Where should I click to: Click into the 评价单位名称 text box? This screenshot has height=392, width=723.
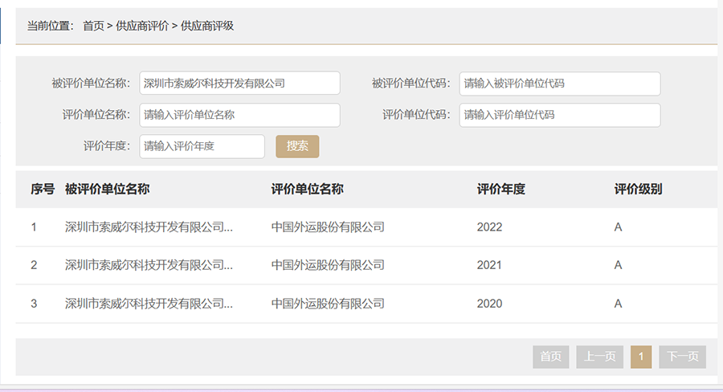coord(239,115)
